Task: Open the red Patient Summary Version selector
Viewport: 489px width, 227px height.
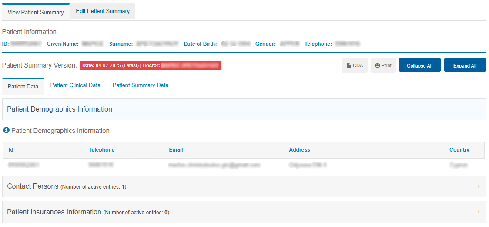Action: coord(150,65)
